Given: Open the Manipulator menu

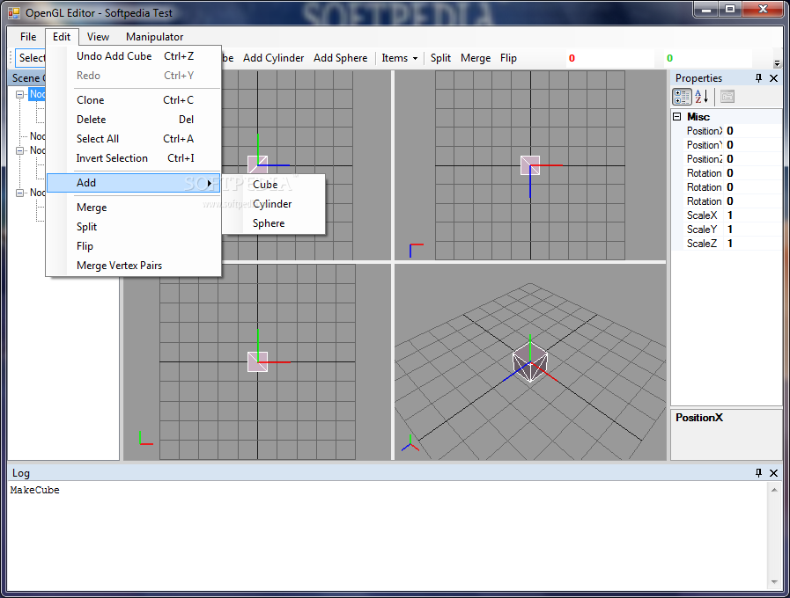Looking at the screenshot, I should tap(155, 37).
